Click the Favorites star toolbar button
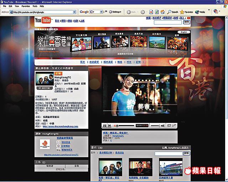Image resolution: width=228 pixels, height=182 pixels. tap(186, 12)
